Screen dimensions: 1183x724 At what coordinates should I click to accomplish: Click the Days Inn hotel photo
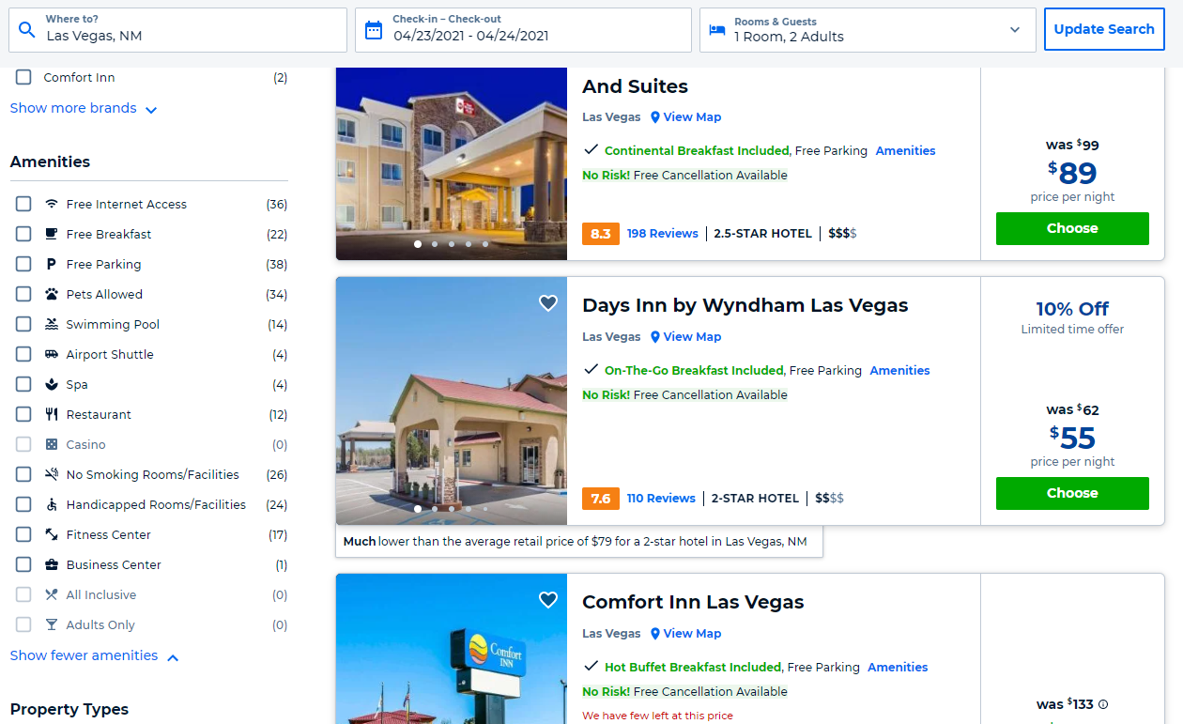452,401
